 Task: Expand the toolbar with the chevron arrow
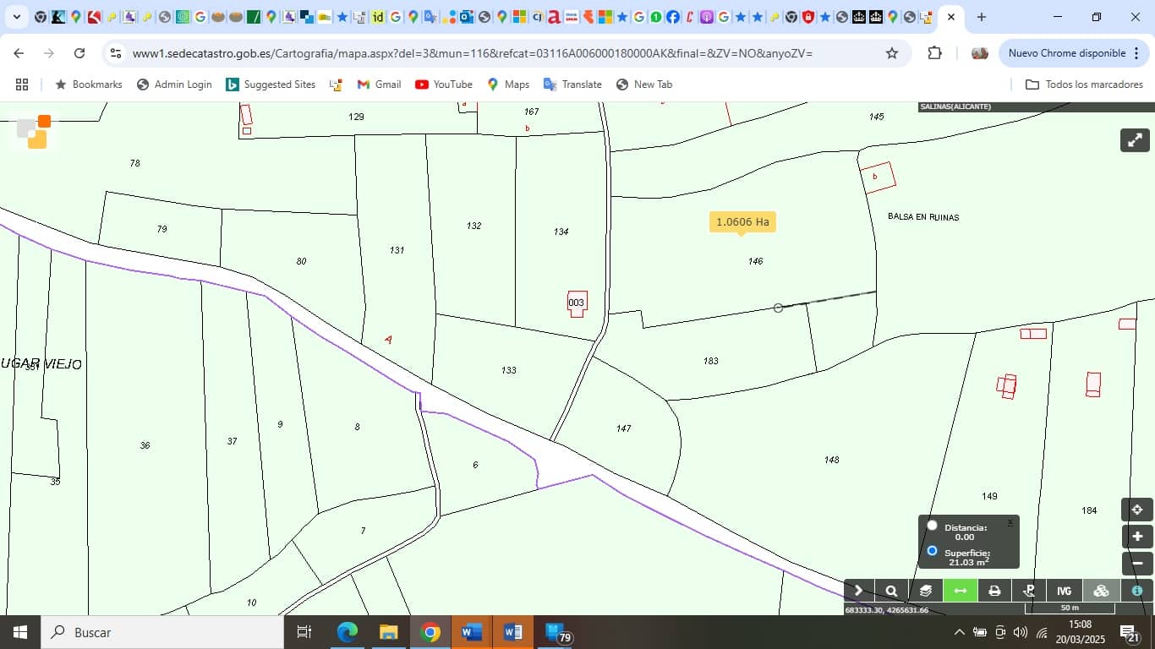click(858, 591)
